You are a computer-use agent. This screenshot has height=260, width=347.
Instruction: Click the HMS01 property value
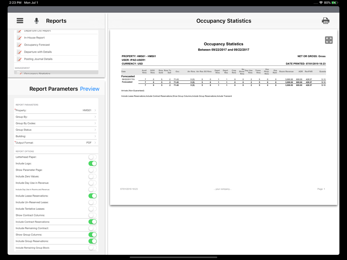[x=87, y=110]
